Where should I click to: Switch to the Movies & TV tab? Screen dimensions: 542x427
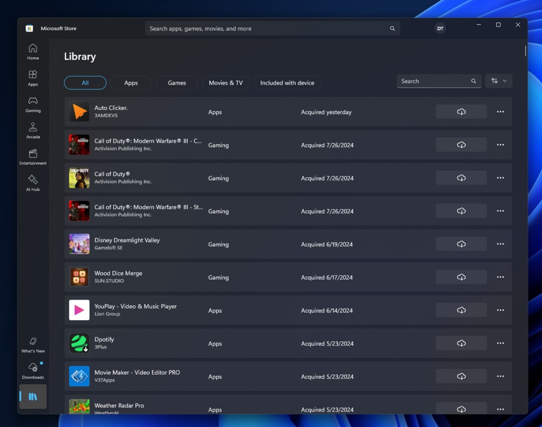pyautogui.click(x=225, y=82)
